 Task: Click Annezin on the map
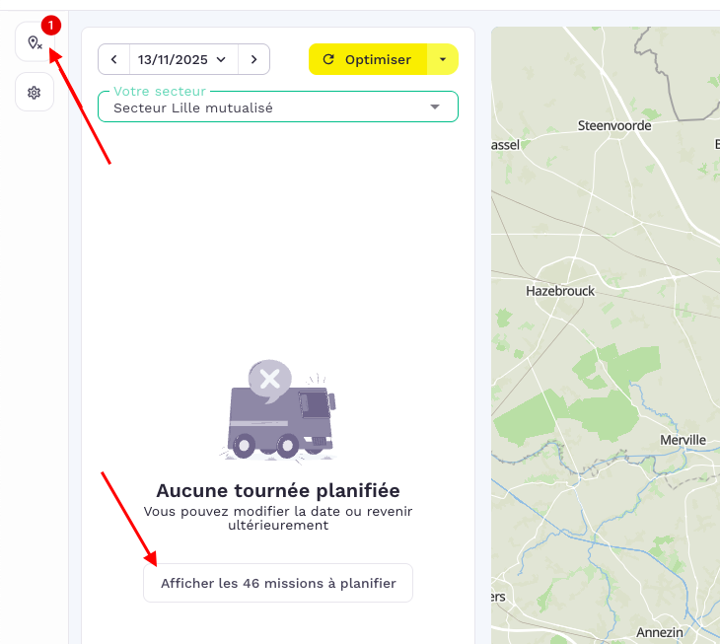click(x=660, y=632)
